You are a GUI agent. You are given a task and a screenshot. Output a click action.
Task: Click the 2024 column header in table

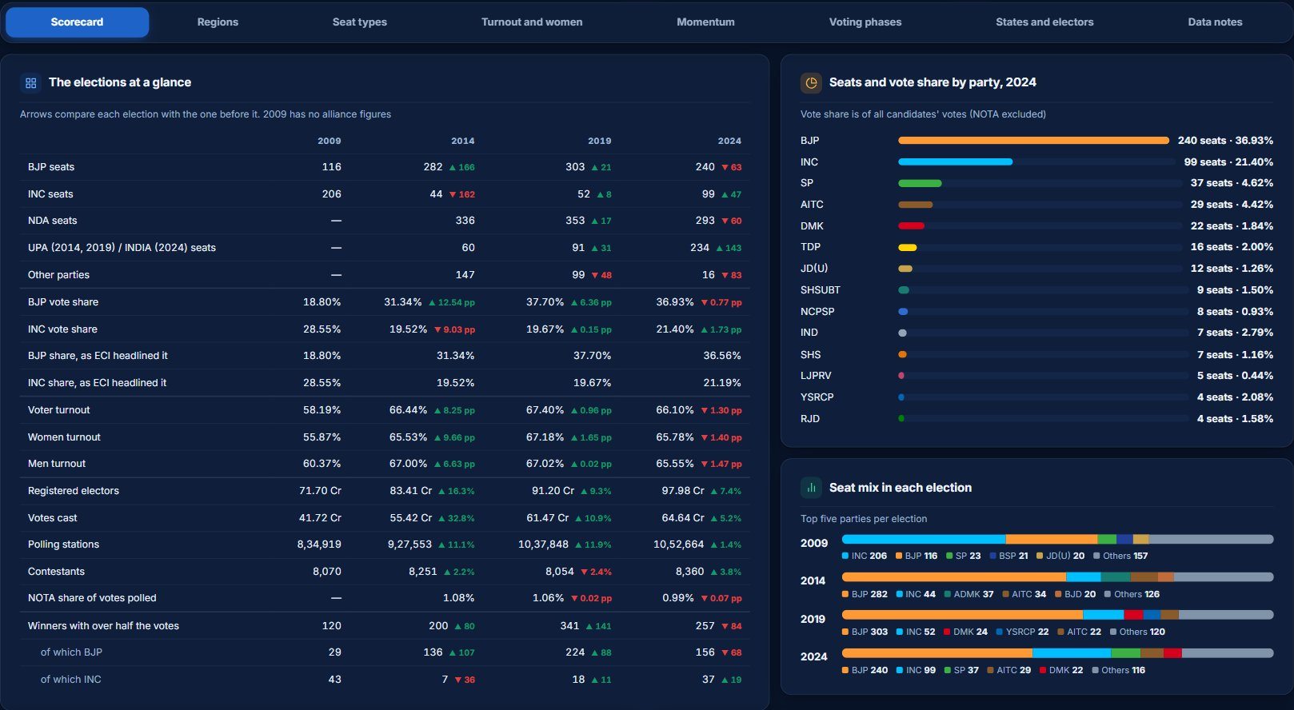pyautogui.click(x=729, y=141)
